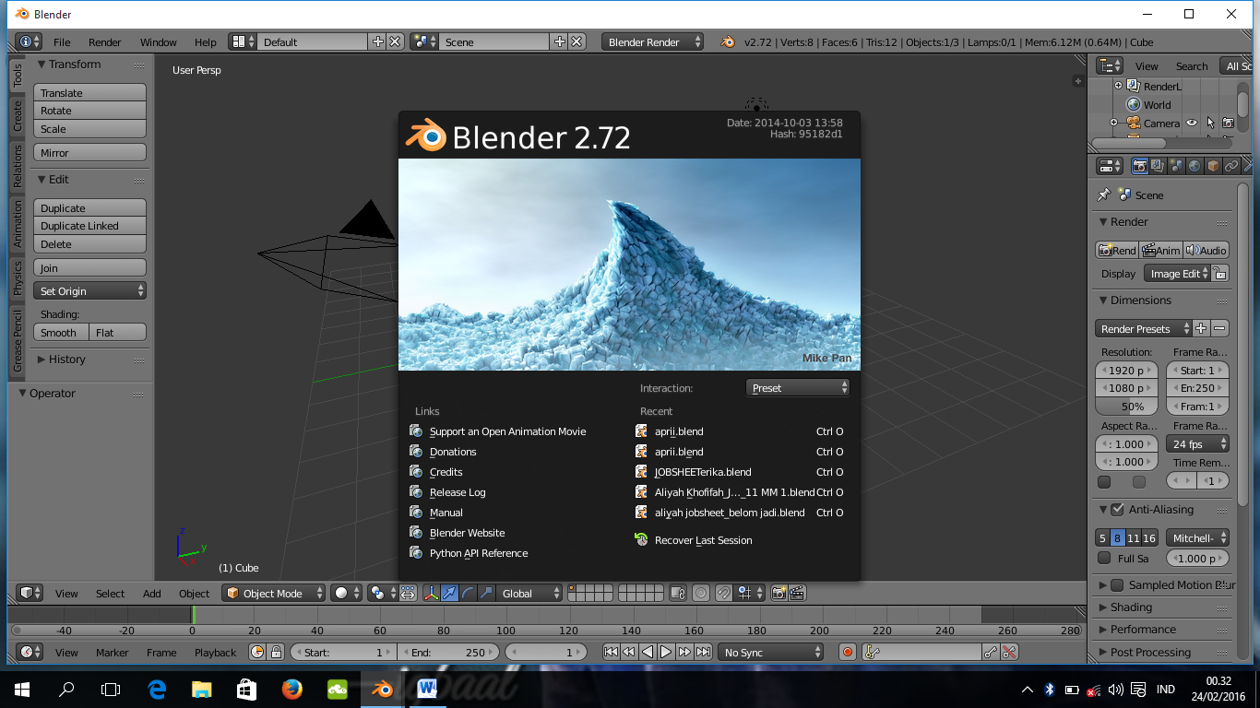Open the Constraints properties tab chain icon
The image size is (1260, 708).
pyautogui.click(x=1231, y=166)
